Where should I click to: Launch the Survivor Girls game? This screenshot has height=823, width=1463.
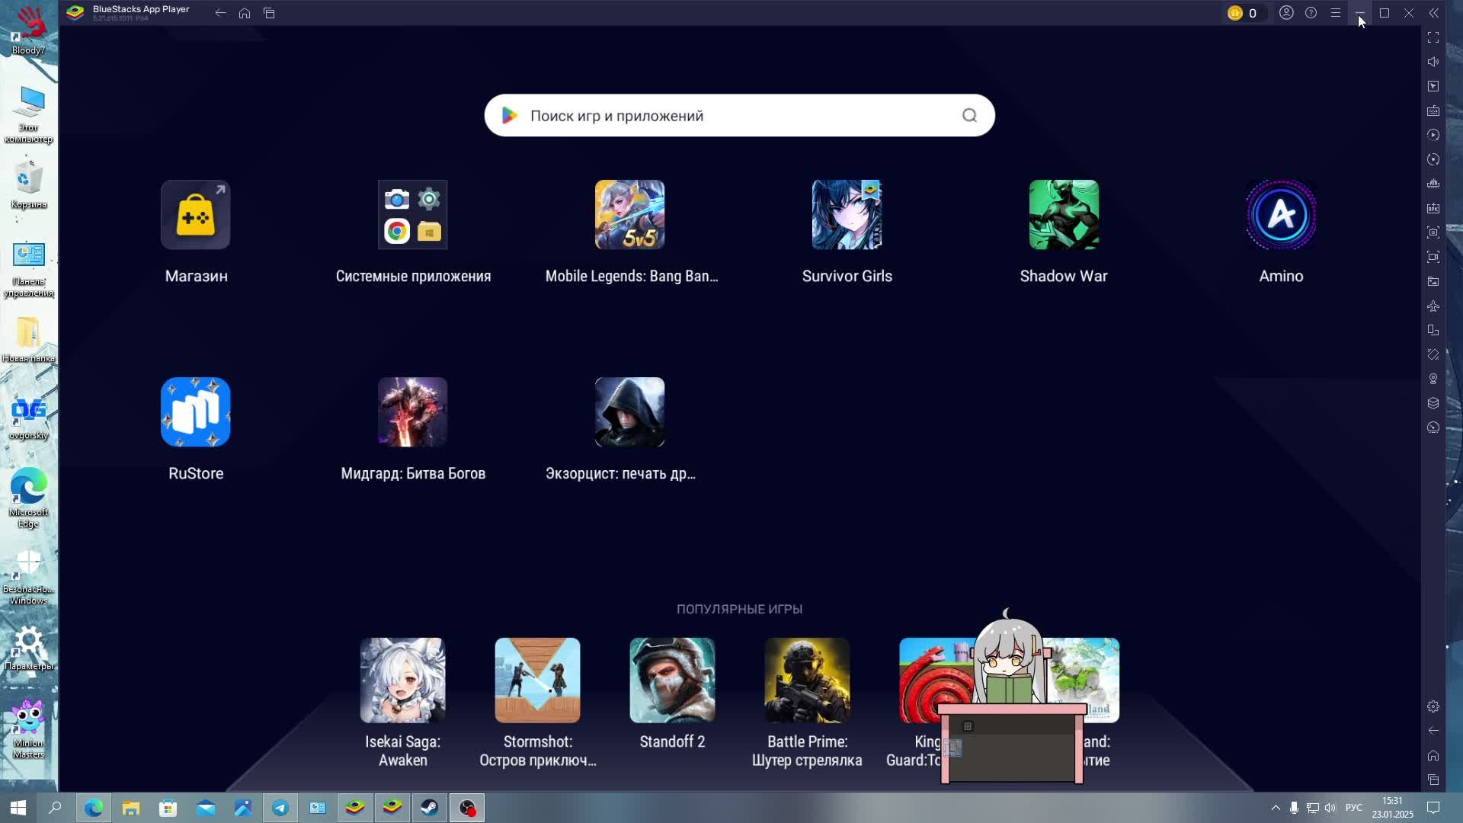tap(847, 215)
